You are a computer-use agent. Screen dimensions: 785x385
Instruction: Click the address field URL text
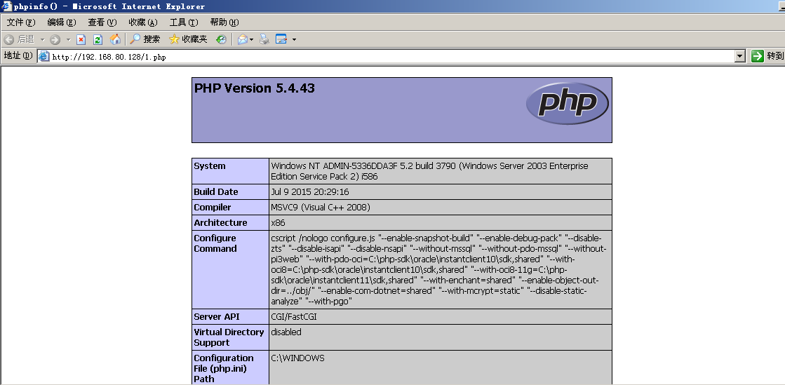click(x=109, y=57)
